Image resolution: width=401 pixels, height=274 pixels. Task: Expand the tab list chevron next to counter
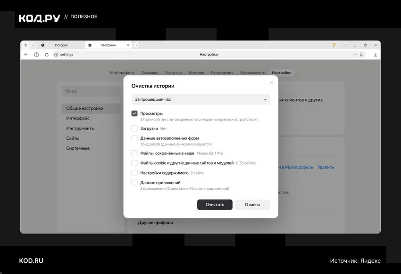pyautogui.click(x=33, y=45)
